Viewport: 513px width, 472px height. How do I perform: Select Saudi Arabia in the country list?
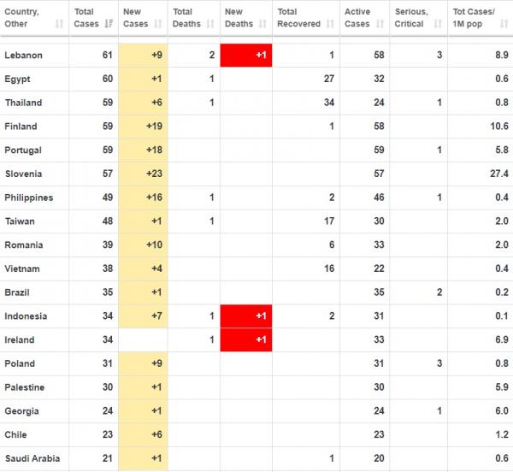tap(31, 457)
